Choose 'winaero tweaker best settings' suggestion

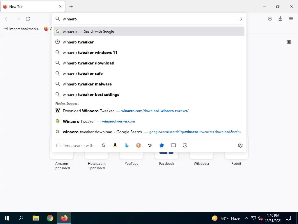pos(149,94)
